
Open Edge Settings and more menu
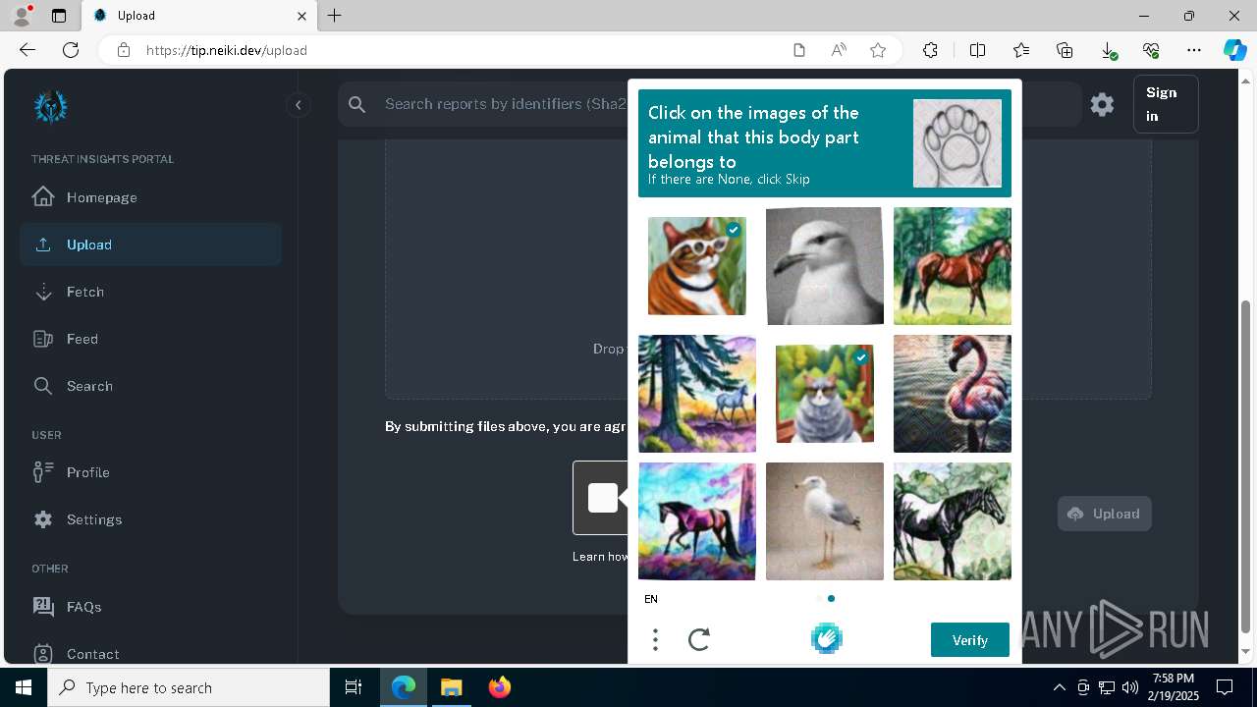[1194, 50]
